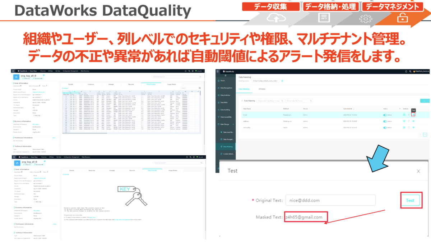The height and width of the screenshot is (242, 431).
Task: Open the Lineage tab in spreadsheet Data Map window
Action: (111, 84)
